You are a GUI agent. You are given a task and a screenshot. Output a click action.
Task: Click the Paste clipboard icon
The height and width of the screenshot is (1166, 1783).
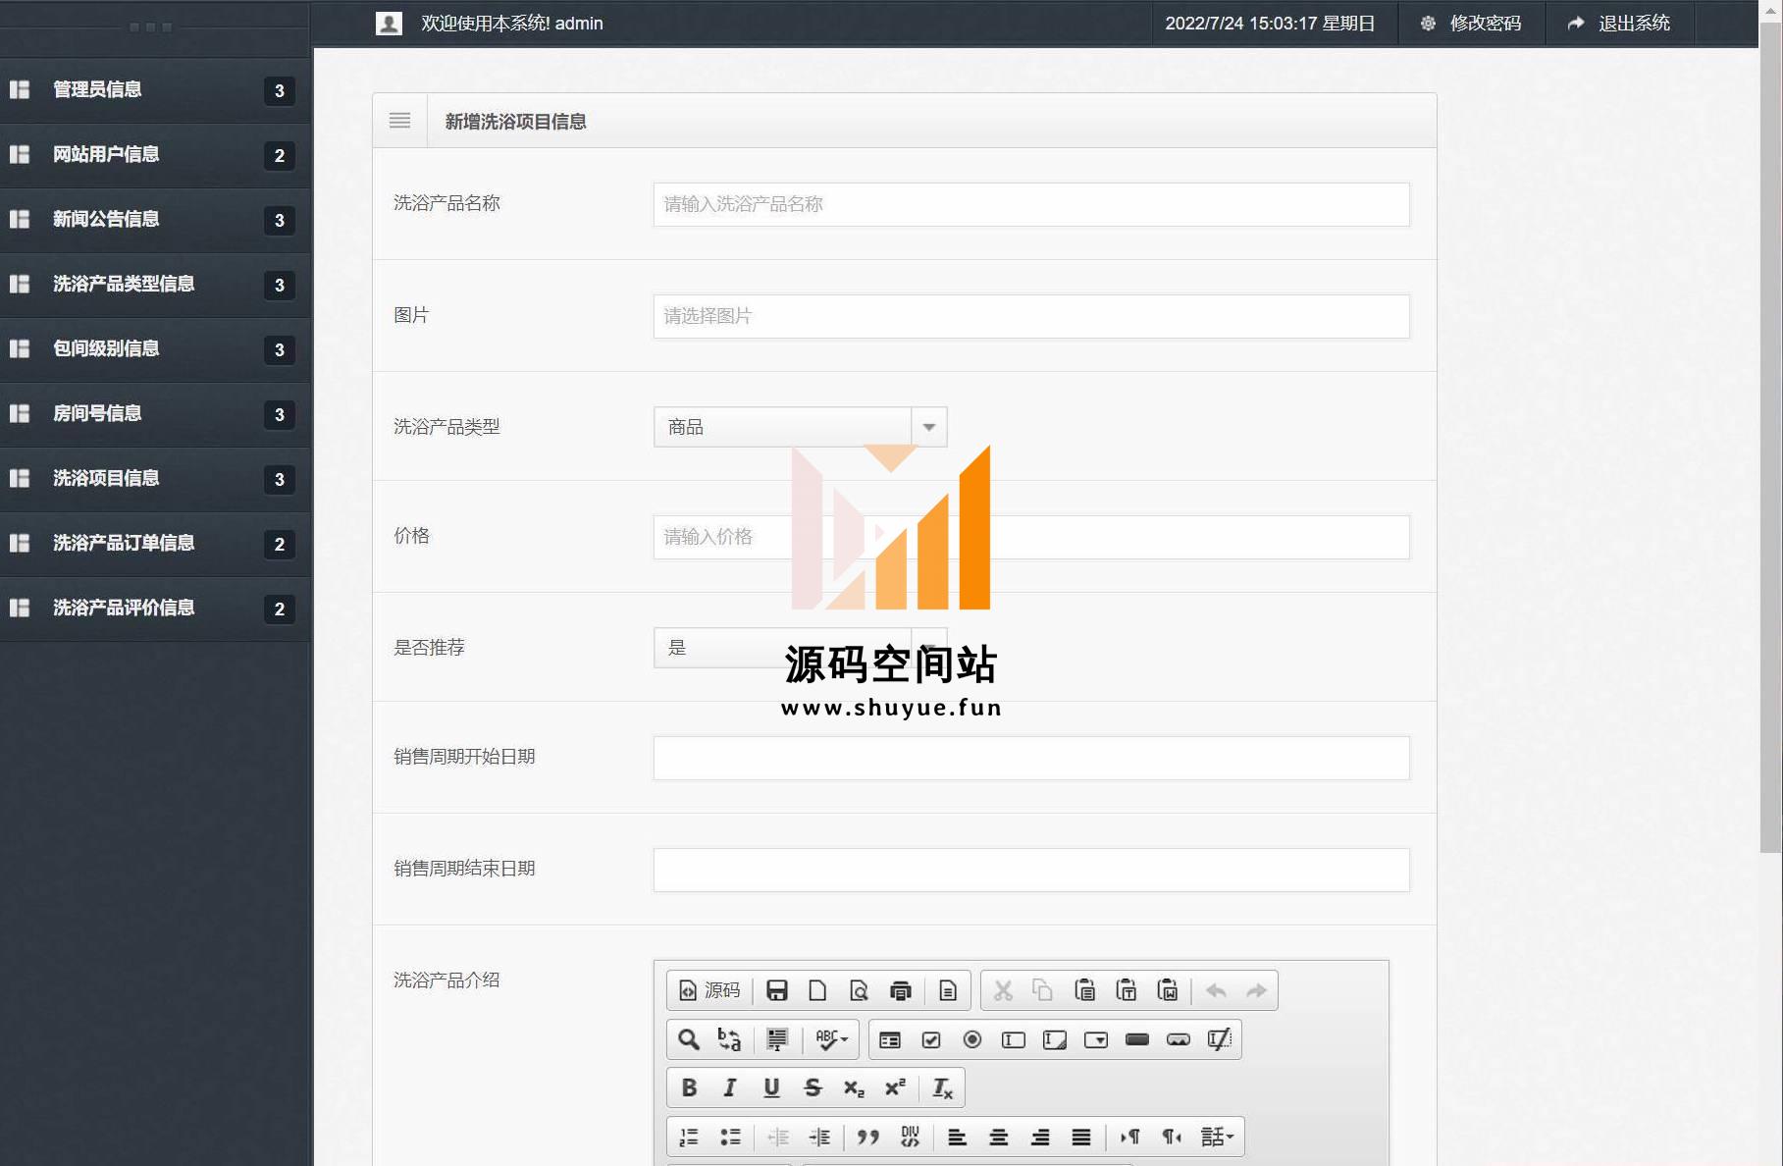coord(1084,990)
